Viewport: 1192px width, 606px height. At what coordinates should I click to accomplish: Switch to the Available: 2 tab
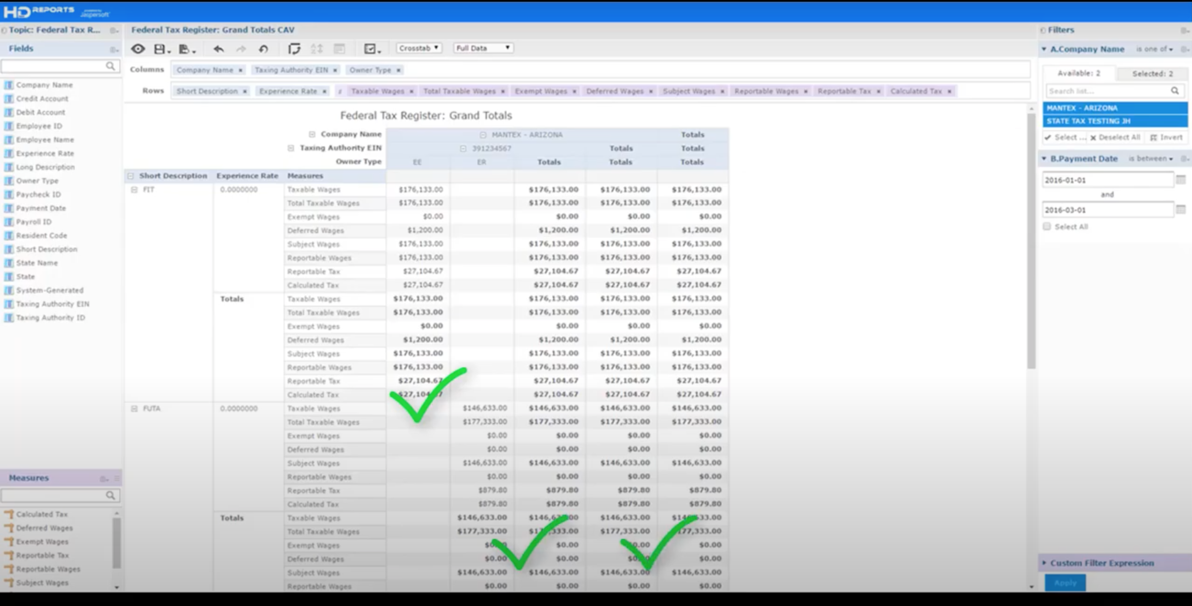point(1079,73)
